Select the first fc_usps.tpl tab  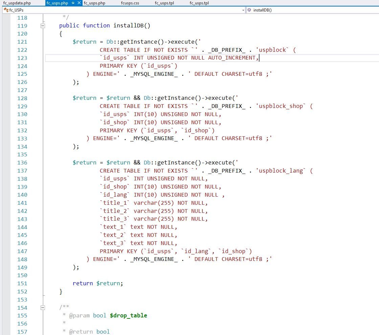click(164, 3)
